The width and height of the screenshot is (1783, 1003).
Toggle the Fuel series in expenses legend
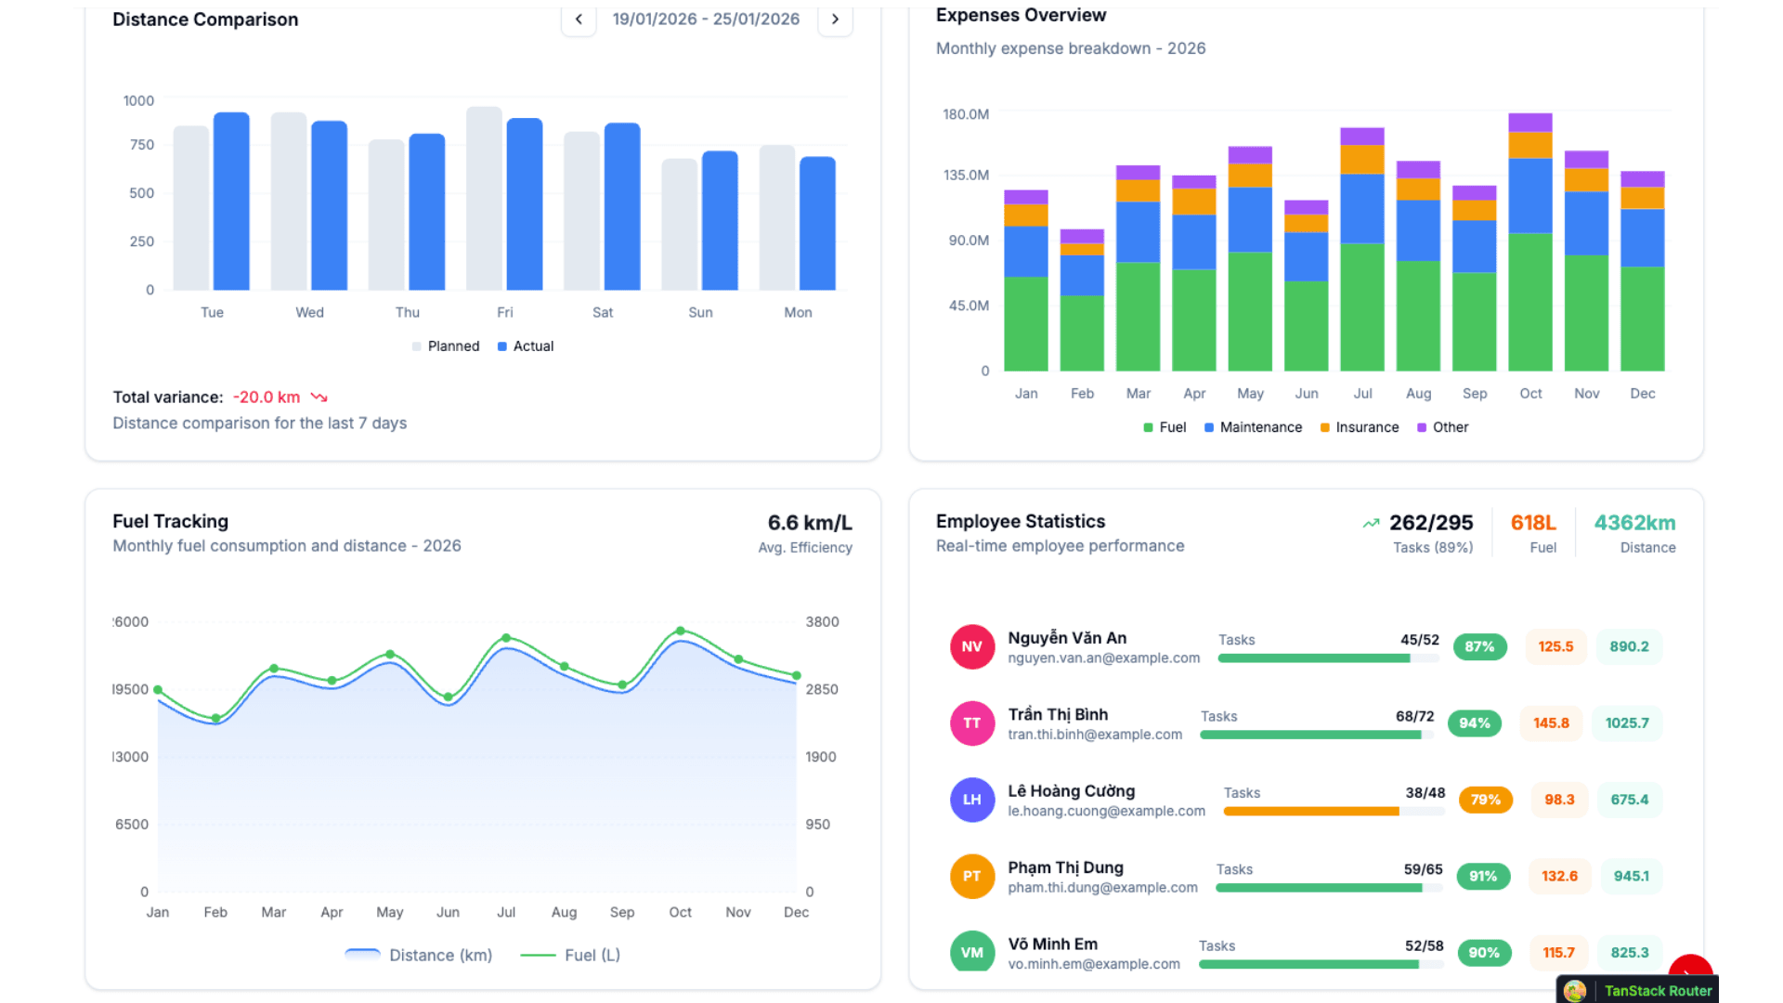pyautogui.click(x=1165, y=427)
